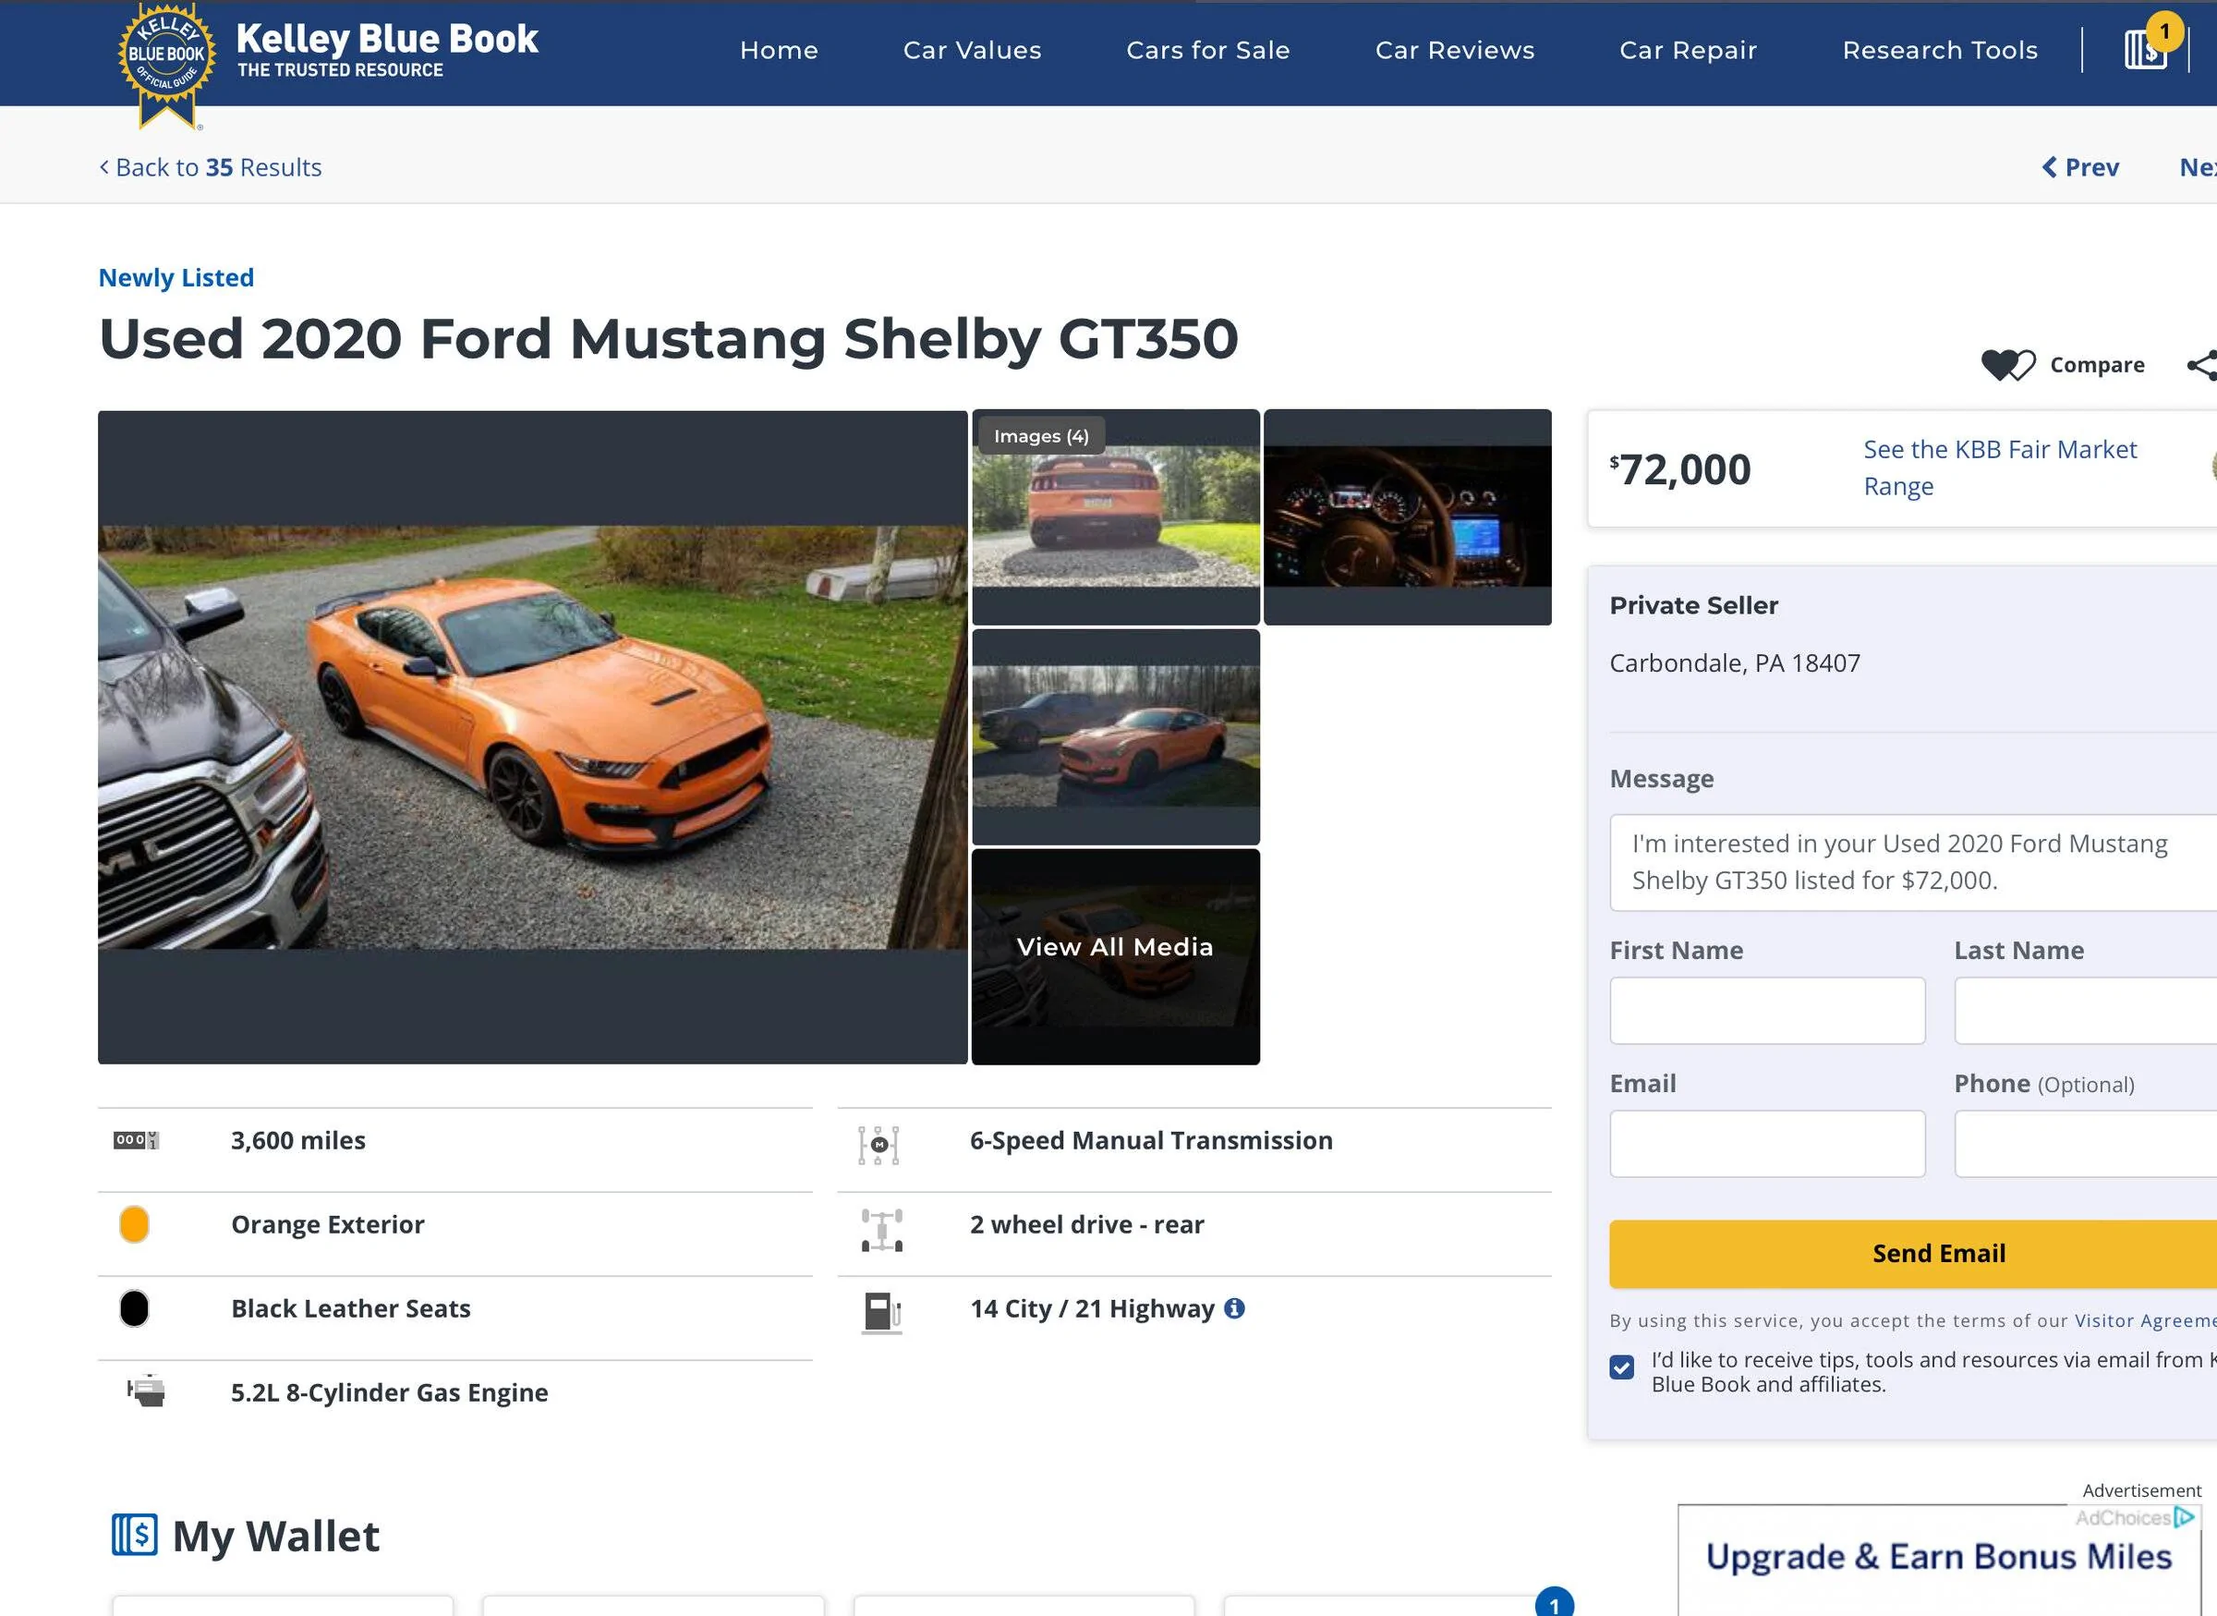This screenshot has width=2217, height=1616.
Task: Click the AdChoices icon in advertisement
Action: click(2183, 1517)
